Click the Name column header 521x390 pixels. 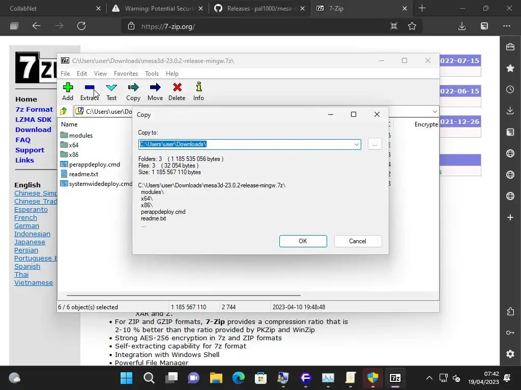[x=69, y=124]
